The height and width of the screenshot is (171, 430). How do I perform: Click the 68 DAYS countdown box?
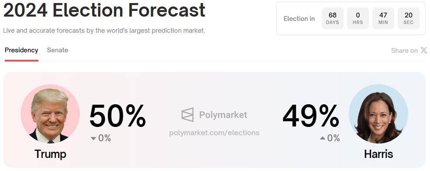pyautogui.click(x=332, y=18)
